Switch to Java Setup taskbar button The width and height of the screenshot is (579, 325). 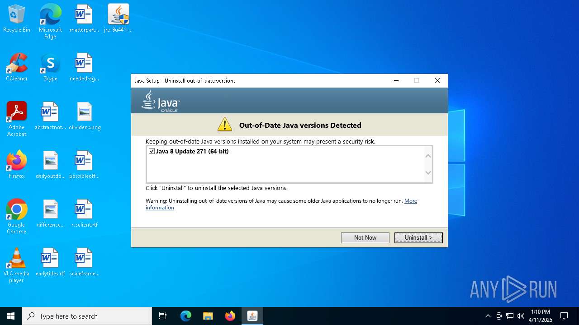pyautogui.click(x=252, y=316)
